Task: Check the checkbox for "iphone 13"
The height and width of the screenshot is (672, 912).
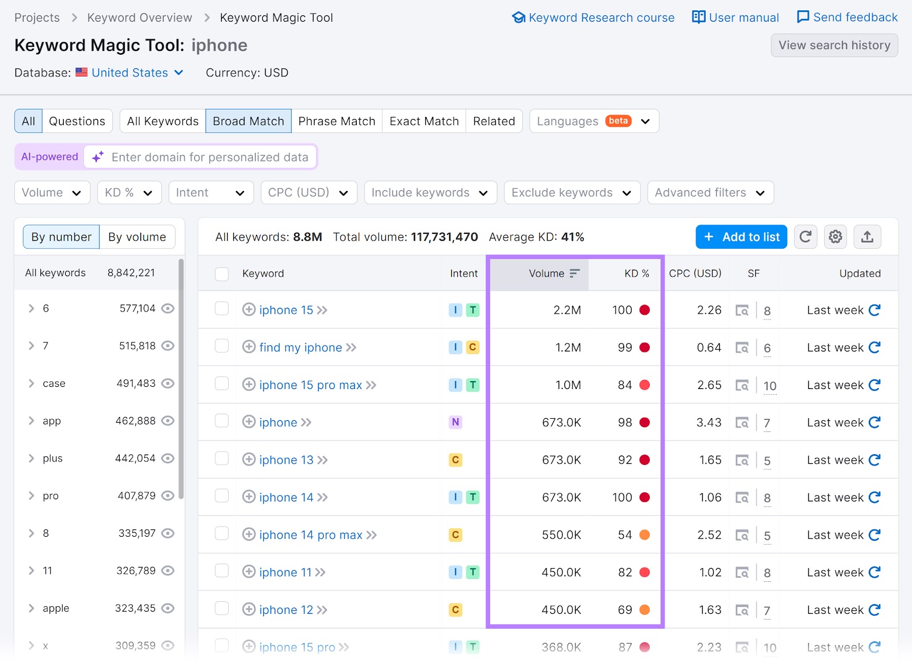Action: pyautogui.click(x=222, y=460)
